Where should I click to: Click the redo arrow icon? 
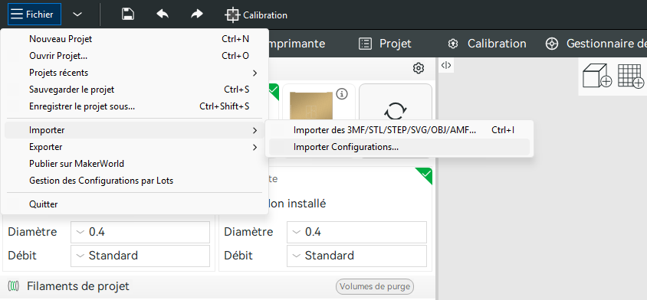197,15
